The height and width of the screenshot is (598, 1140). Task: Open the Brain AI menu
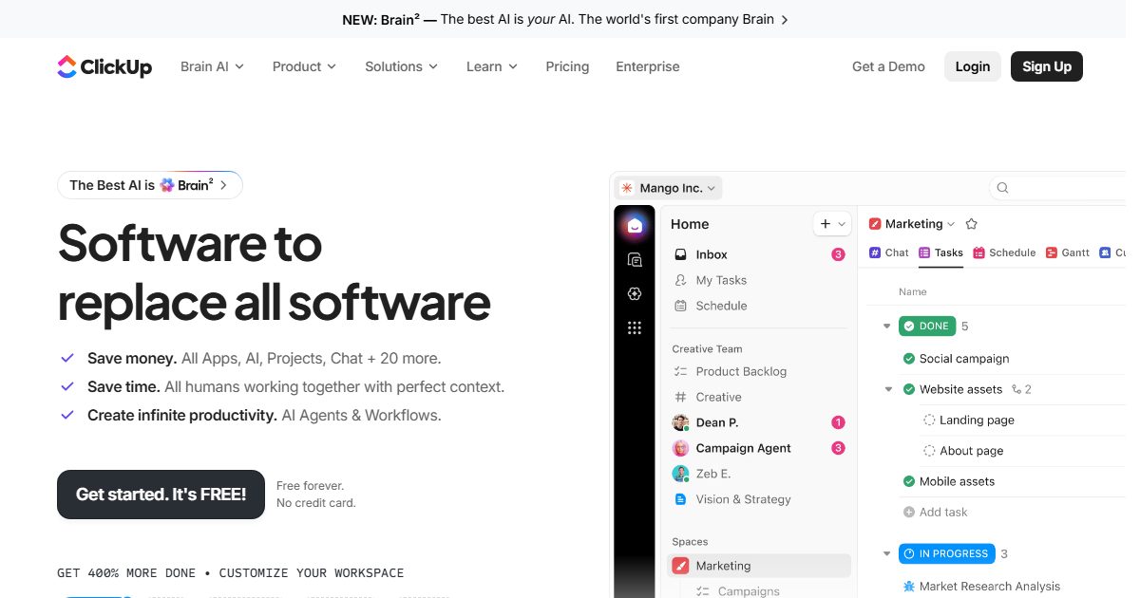click(212, 66)
